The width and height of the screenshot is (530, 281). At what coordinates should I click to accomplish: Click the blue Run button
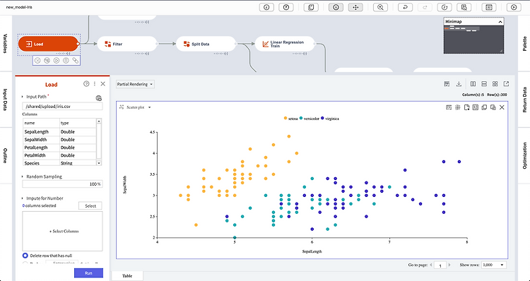pos(88,273)
